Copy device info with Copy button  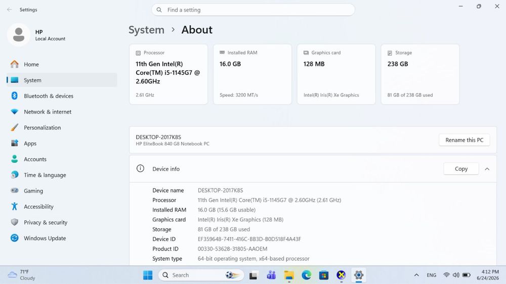point(461,169)
